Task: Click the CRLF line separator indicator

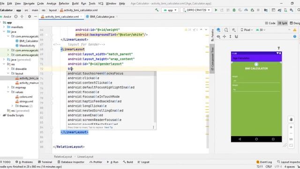Action: pyautogui.click(x=269, y=167)
